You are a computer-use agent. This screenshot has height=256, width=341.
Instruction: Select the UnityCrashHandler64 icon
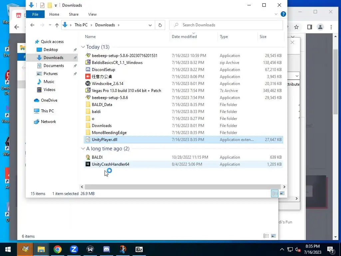pyautogui.click(x=88, y=164)
